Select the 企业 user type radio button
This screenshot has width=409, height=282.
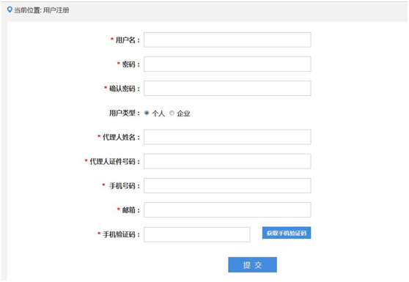[172, 113]
